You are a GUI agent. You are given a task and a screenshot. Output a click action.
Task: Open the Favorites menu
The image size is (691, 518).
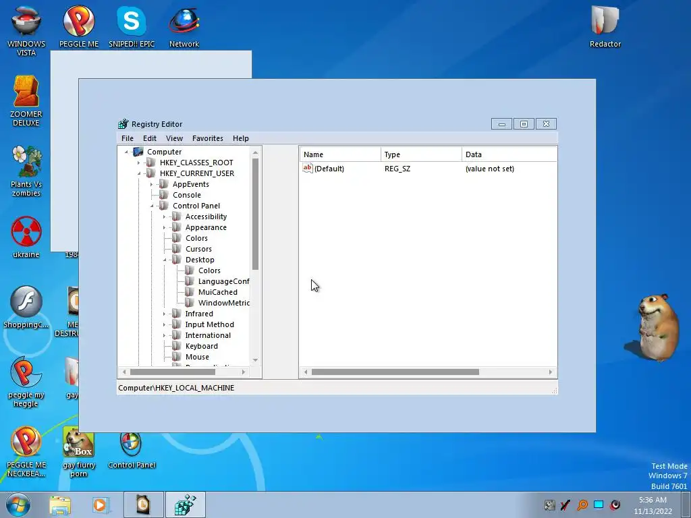[208, 138]
